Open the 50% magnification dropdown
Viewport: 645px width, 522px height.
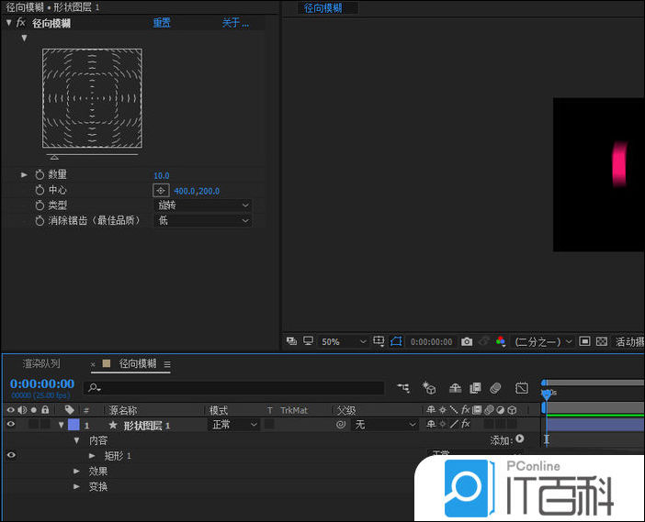coord(343,342)
